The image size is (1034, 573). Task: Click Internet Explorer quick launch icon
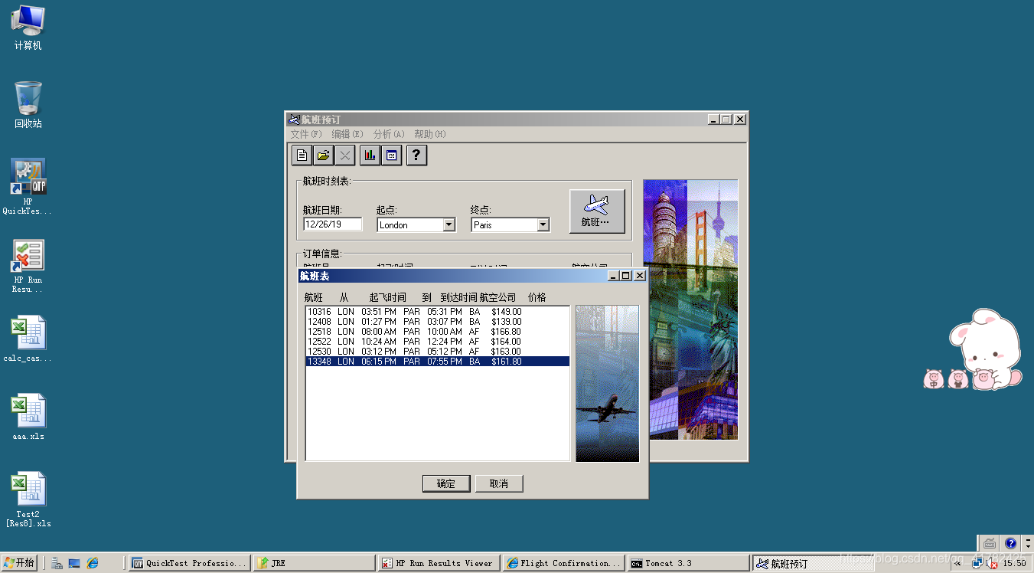[x=93, y=563]
